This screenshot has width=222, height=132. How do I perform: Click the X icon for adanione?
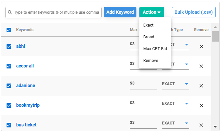click(201, 86)
